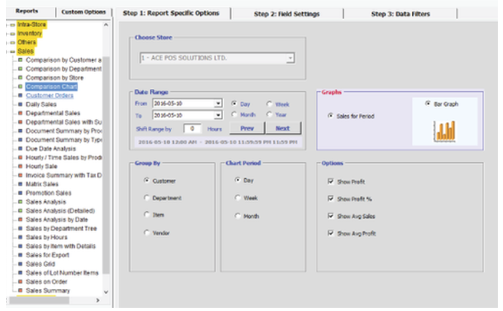Select the Week date range radio button
The image size is (503, 311).
[x=269, y=104]
